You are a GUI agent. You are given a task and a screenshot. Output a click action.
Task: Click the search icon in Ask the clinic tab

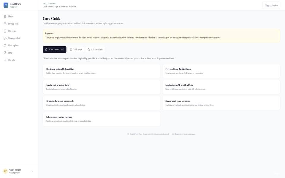[x=89, y=50]
